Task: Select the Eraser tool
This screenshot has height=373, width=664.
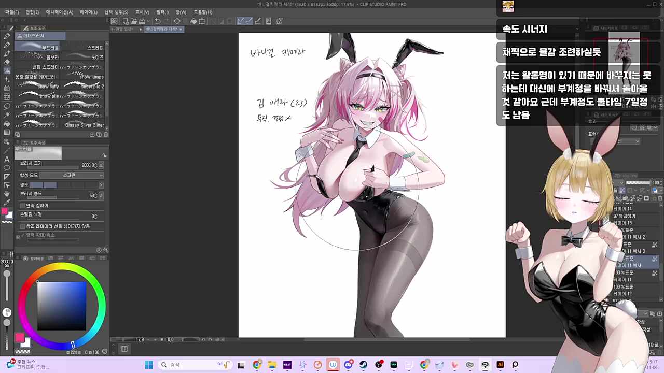Action: tap(7, 62)
